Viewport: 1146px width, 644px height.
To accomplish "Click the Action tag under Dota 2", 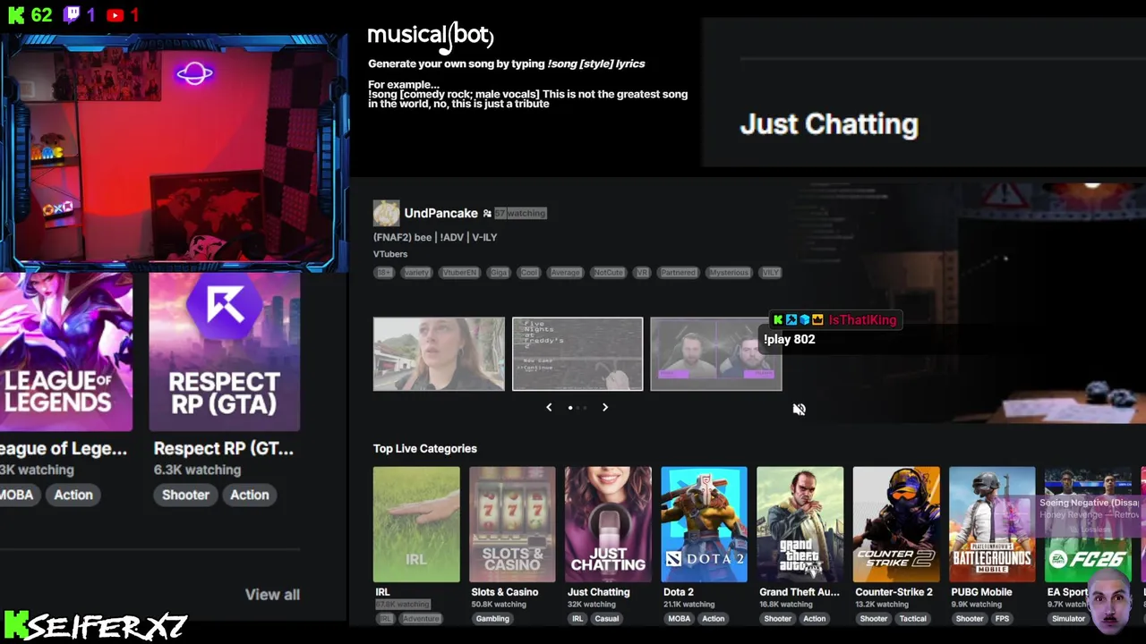I will tap(714, 619).
